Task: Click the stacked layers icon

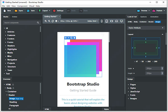Action: [56, 21]
